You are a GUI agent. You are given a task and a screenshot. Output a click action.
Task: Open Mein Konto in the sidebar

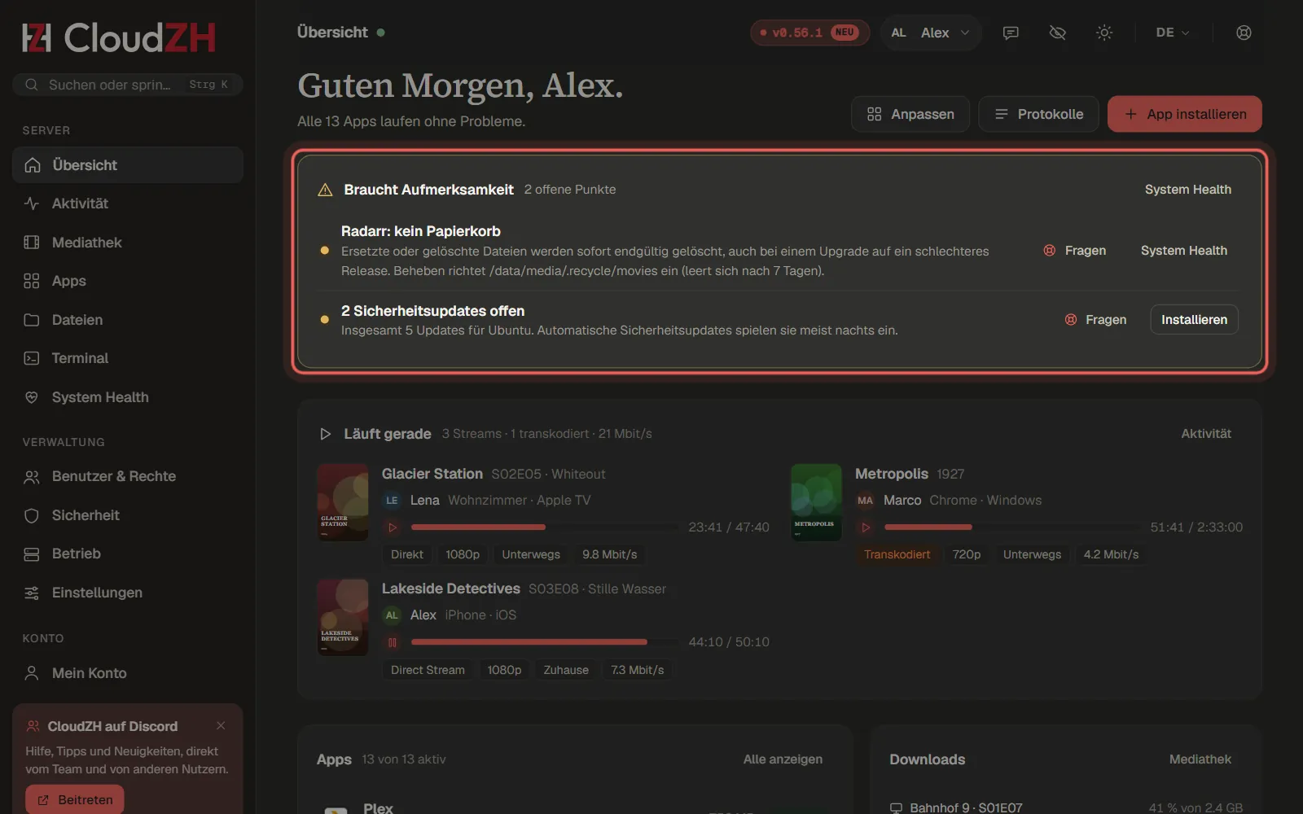point(128,673)
